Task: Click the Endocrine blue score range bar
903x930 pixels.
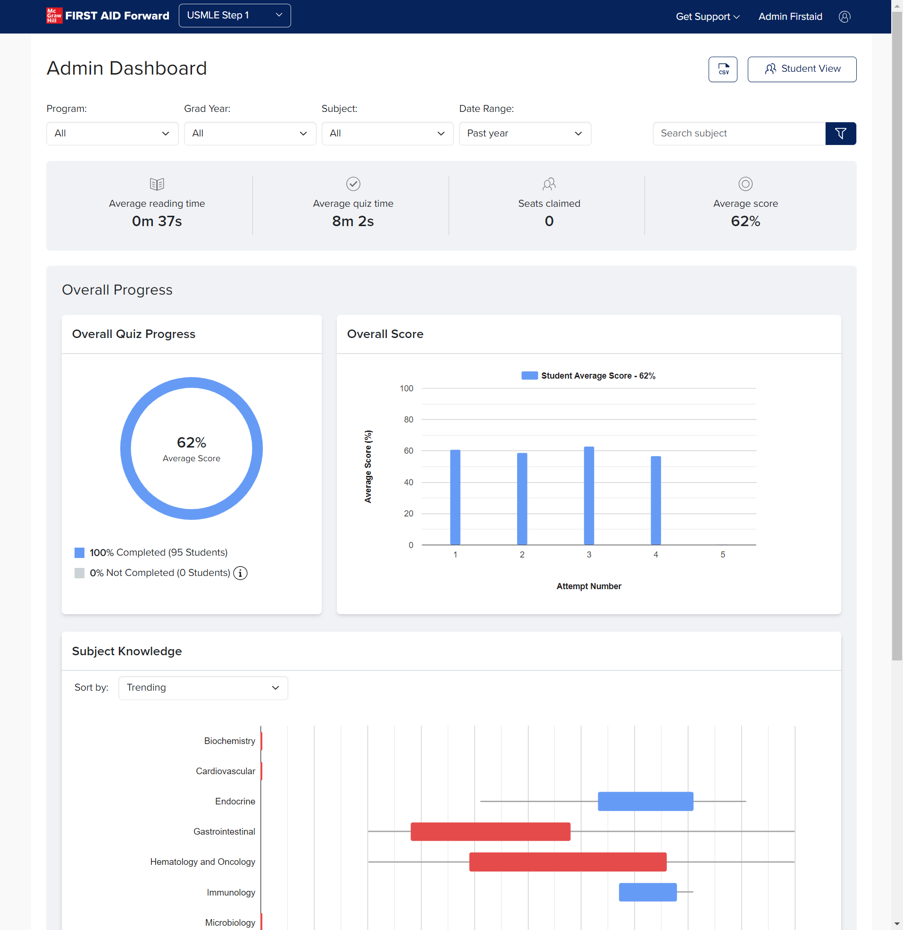Action: pos(645,801)
